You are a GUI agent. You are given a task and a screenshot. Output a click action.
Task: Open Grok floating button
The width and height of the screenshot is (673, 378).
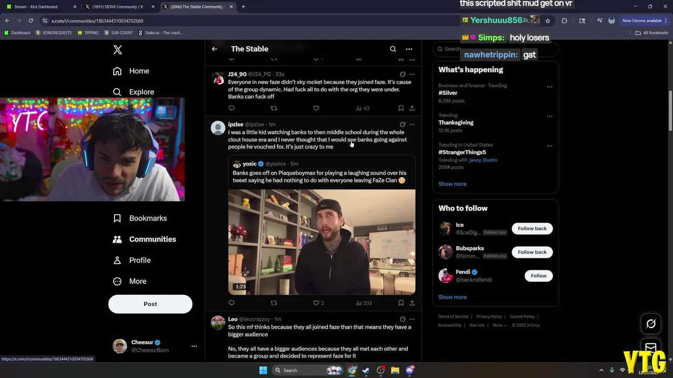(651, 324)
